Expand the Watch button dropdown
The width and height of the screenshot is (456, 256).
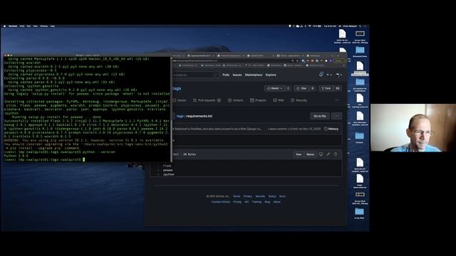[x=274, y=88]
